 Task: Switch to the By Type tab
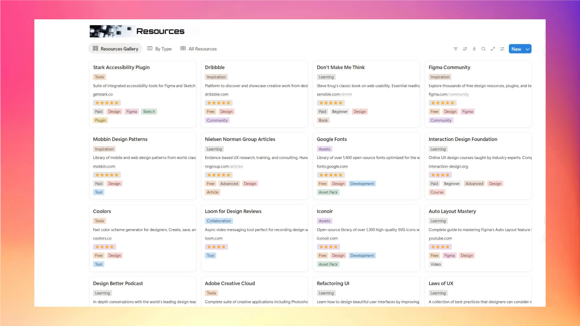159,49
